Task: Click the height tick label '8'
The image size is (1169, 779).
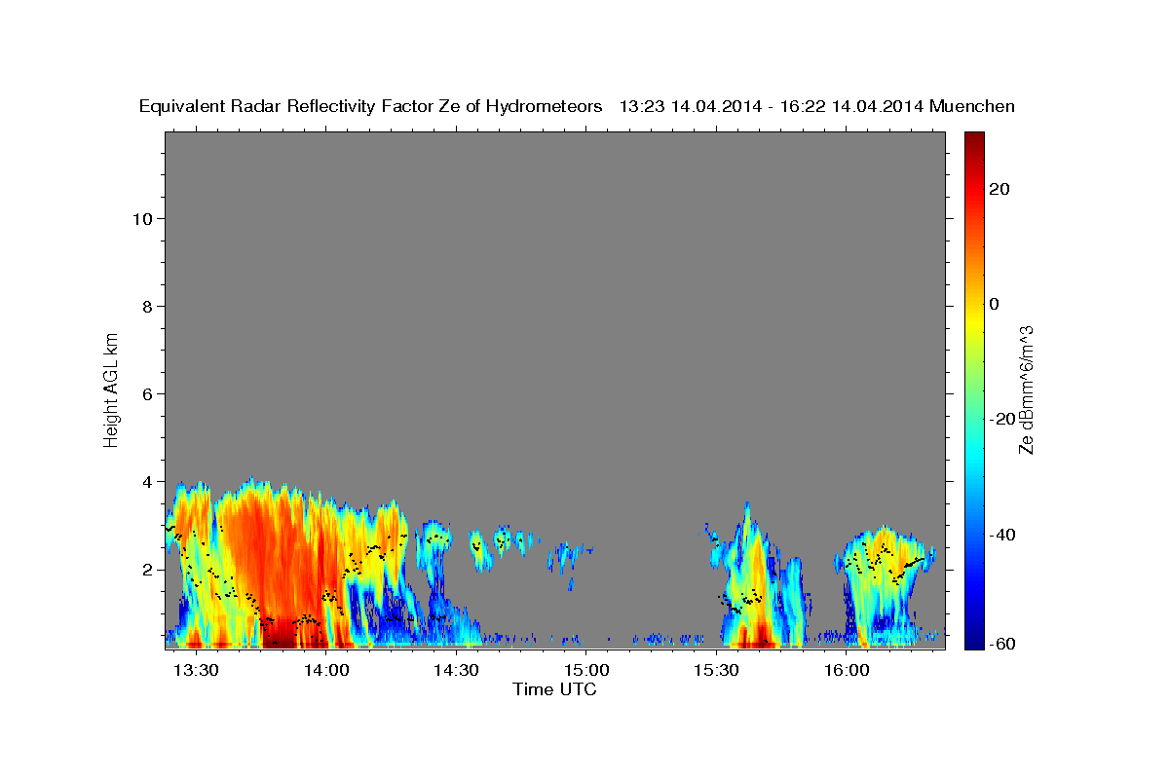Action: point(146,307)
